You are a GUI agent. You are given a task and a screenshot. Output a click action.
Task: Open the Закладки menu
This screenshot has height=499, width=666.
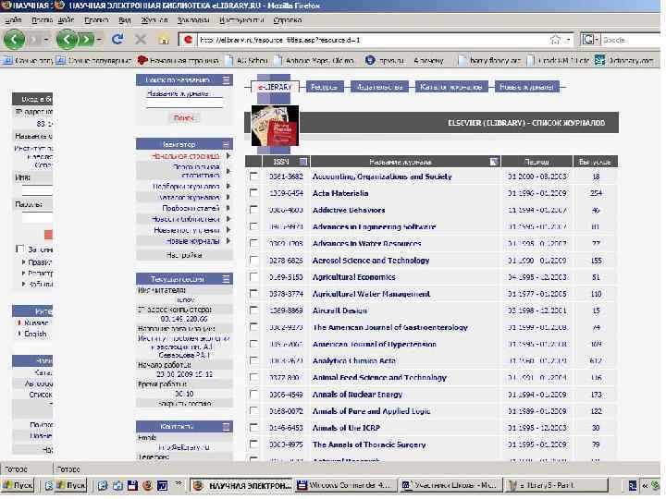(x=192, y=20)
